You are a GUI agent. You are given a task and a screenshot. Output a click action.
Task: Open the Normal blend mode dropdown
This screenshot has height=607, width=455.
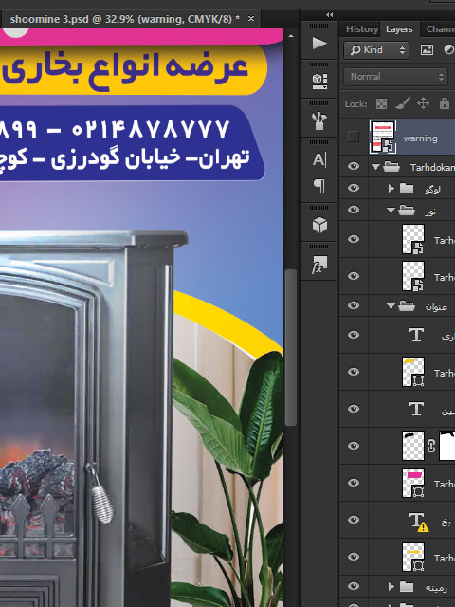point(395,77)
